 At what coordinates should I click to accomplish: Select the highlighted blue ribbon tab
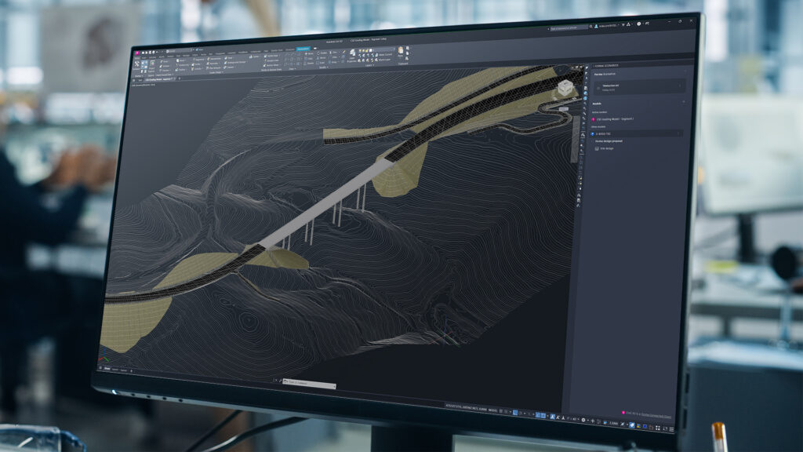pos(303,49)
